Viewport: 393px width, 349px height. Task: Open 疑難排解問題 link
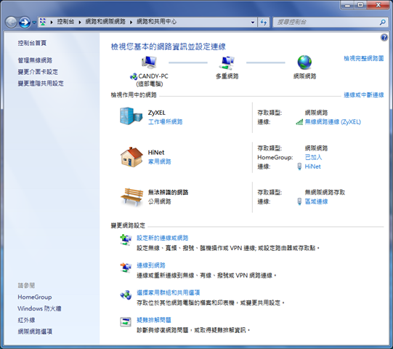(154, 320)
